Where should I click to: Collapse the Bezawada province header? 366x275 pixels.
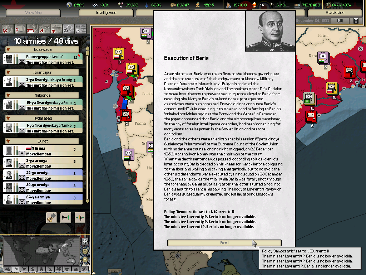[x=8, y=49]
